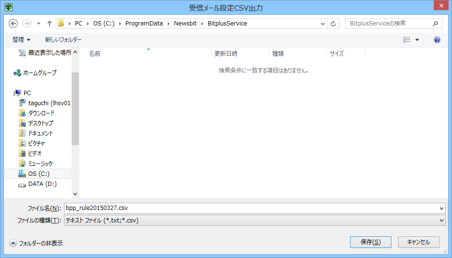Select Newsbit in the address breadcrumb

click(x=185, y=24)
